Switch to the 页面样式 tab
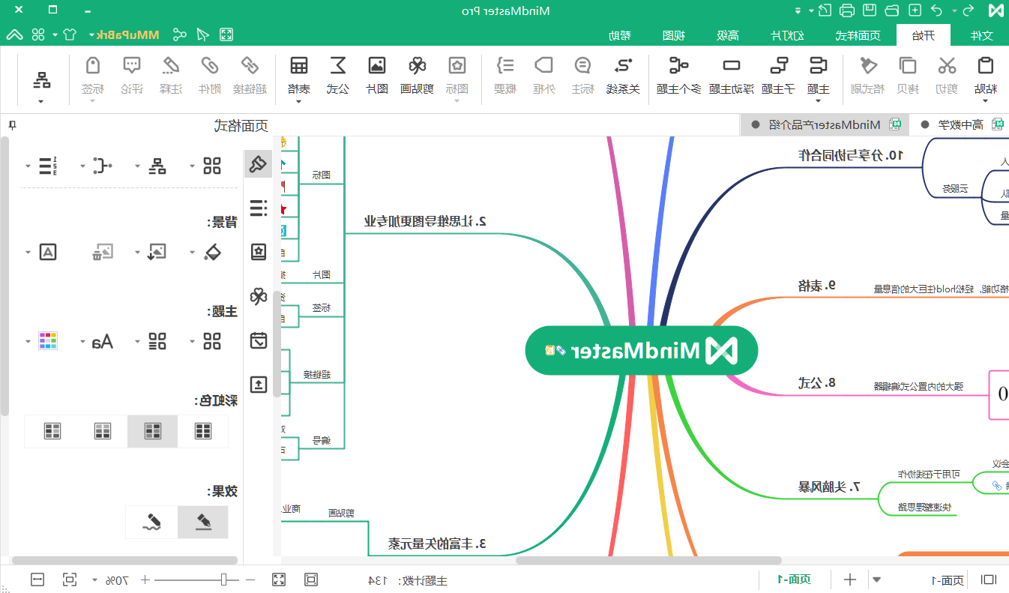The height and width of the screenshot is (593, 1009). click(858, 35)
